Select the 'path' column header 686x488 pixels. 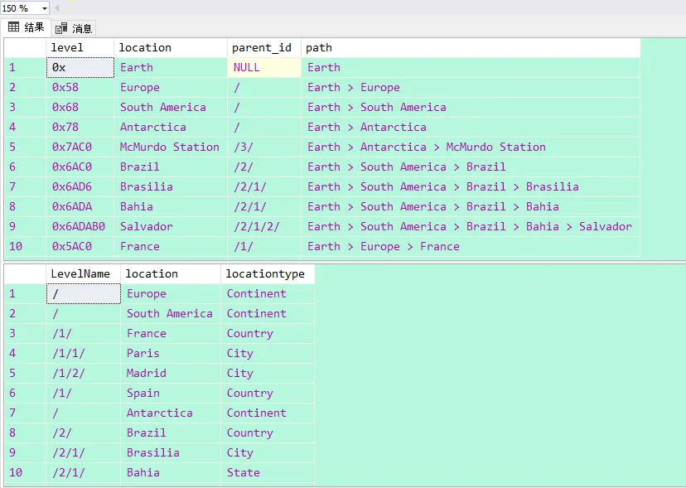coord(470,47)
